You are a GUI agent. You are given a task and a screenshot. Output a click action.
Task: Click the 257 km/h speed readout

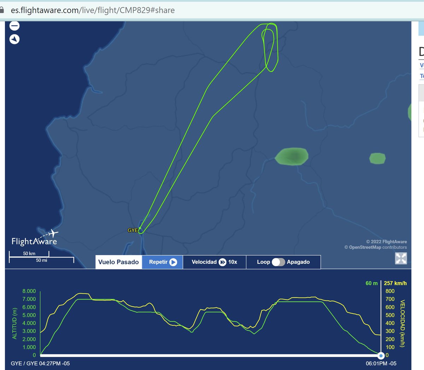point(395,283)
